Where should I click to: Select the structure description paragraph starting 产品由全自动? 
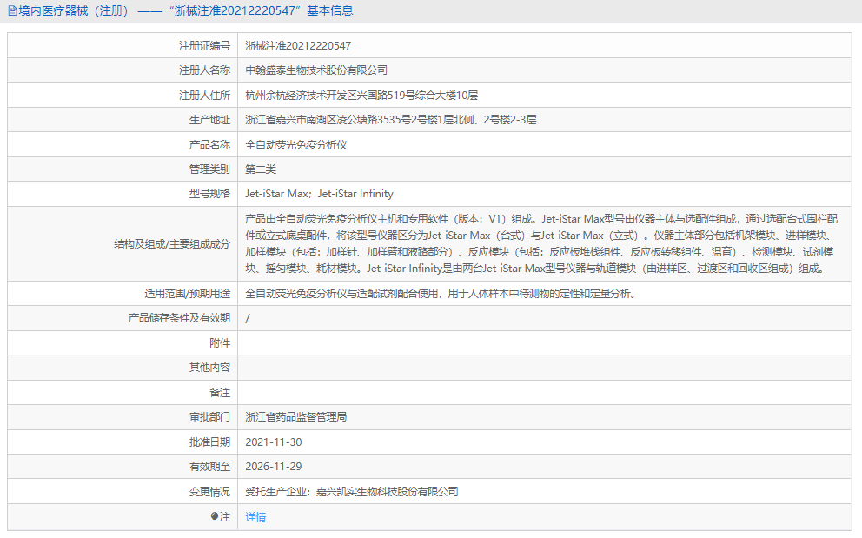(541, 243)
